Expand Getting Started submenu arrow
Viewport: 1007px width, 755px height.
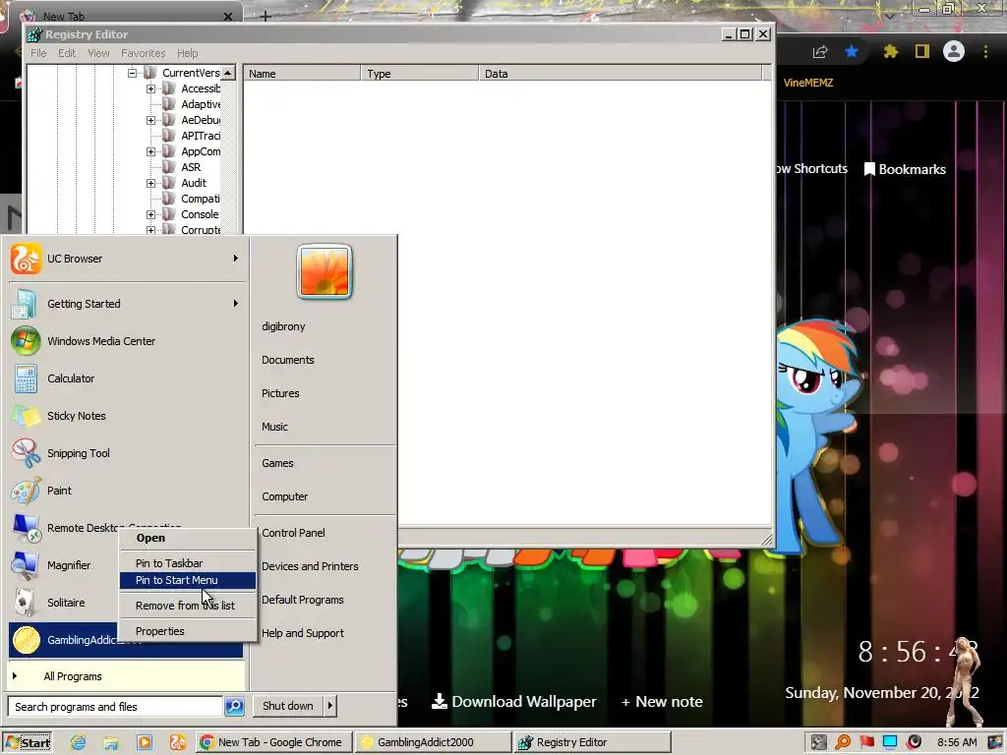tap(236, 303)
